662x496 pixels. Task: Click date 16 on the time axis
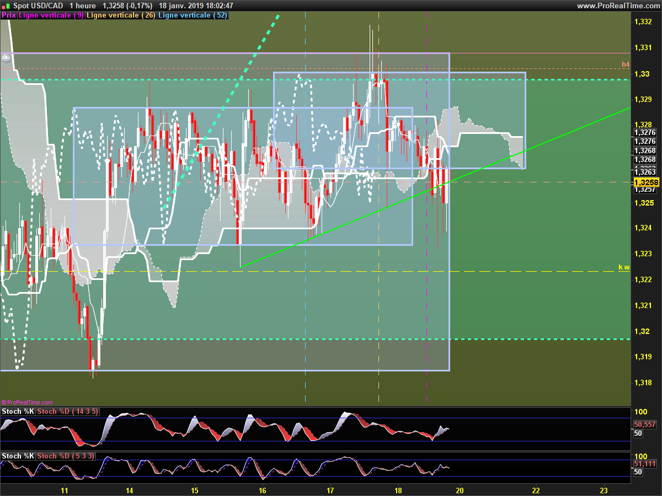point(263,490)
